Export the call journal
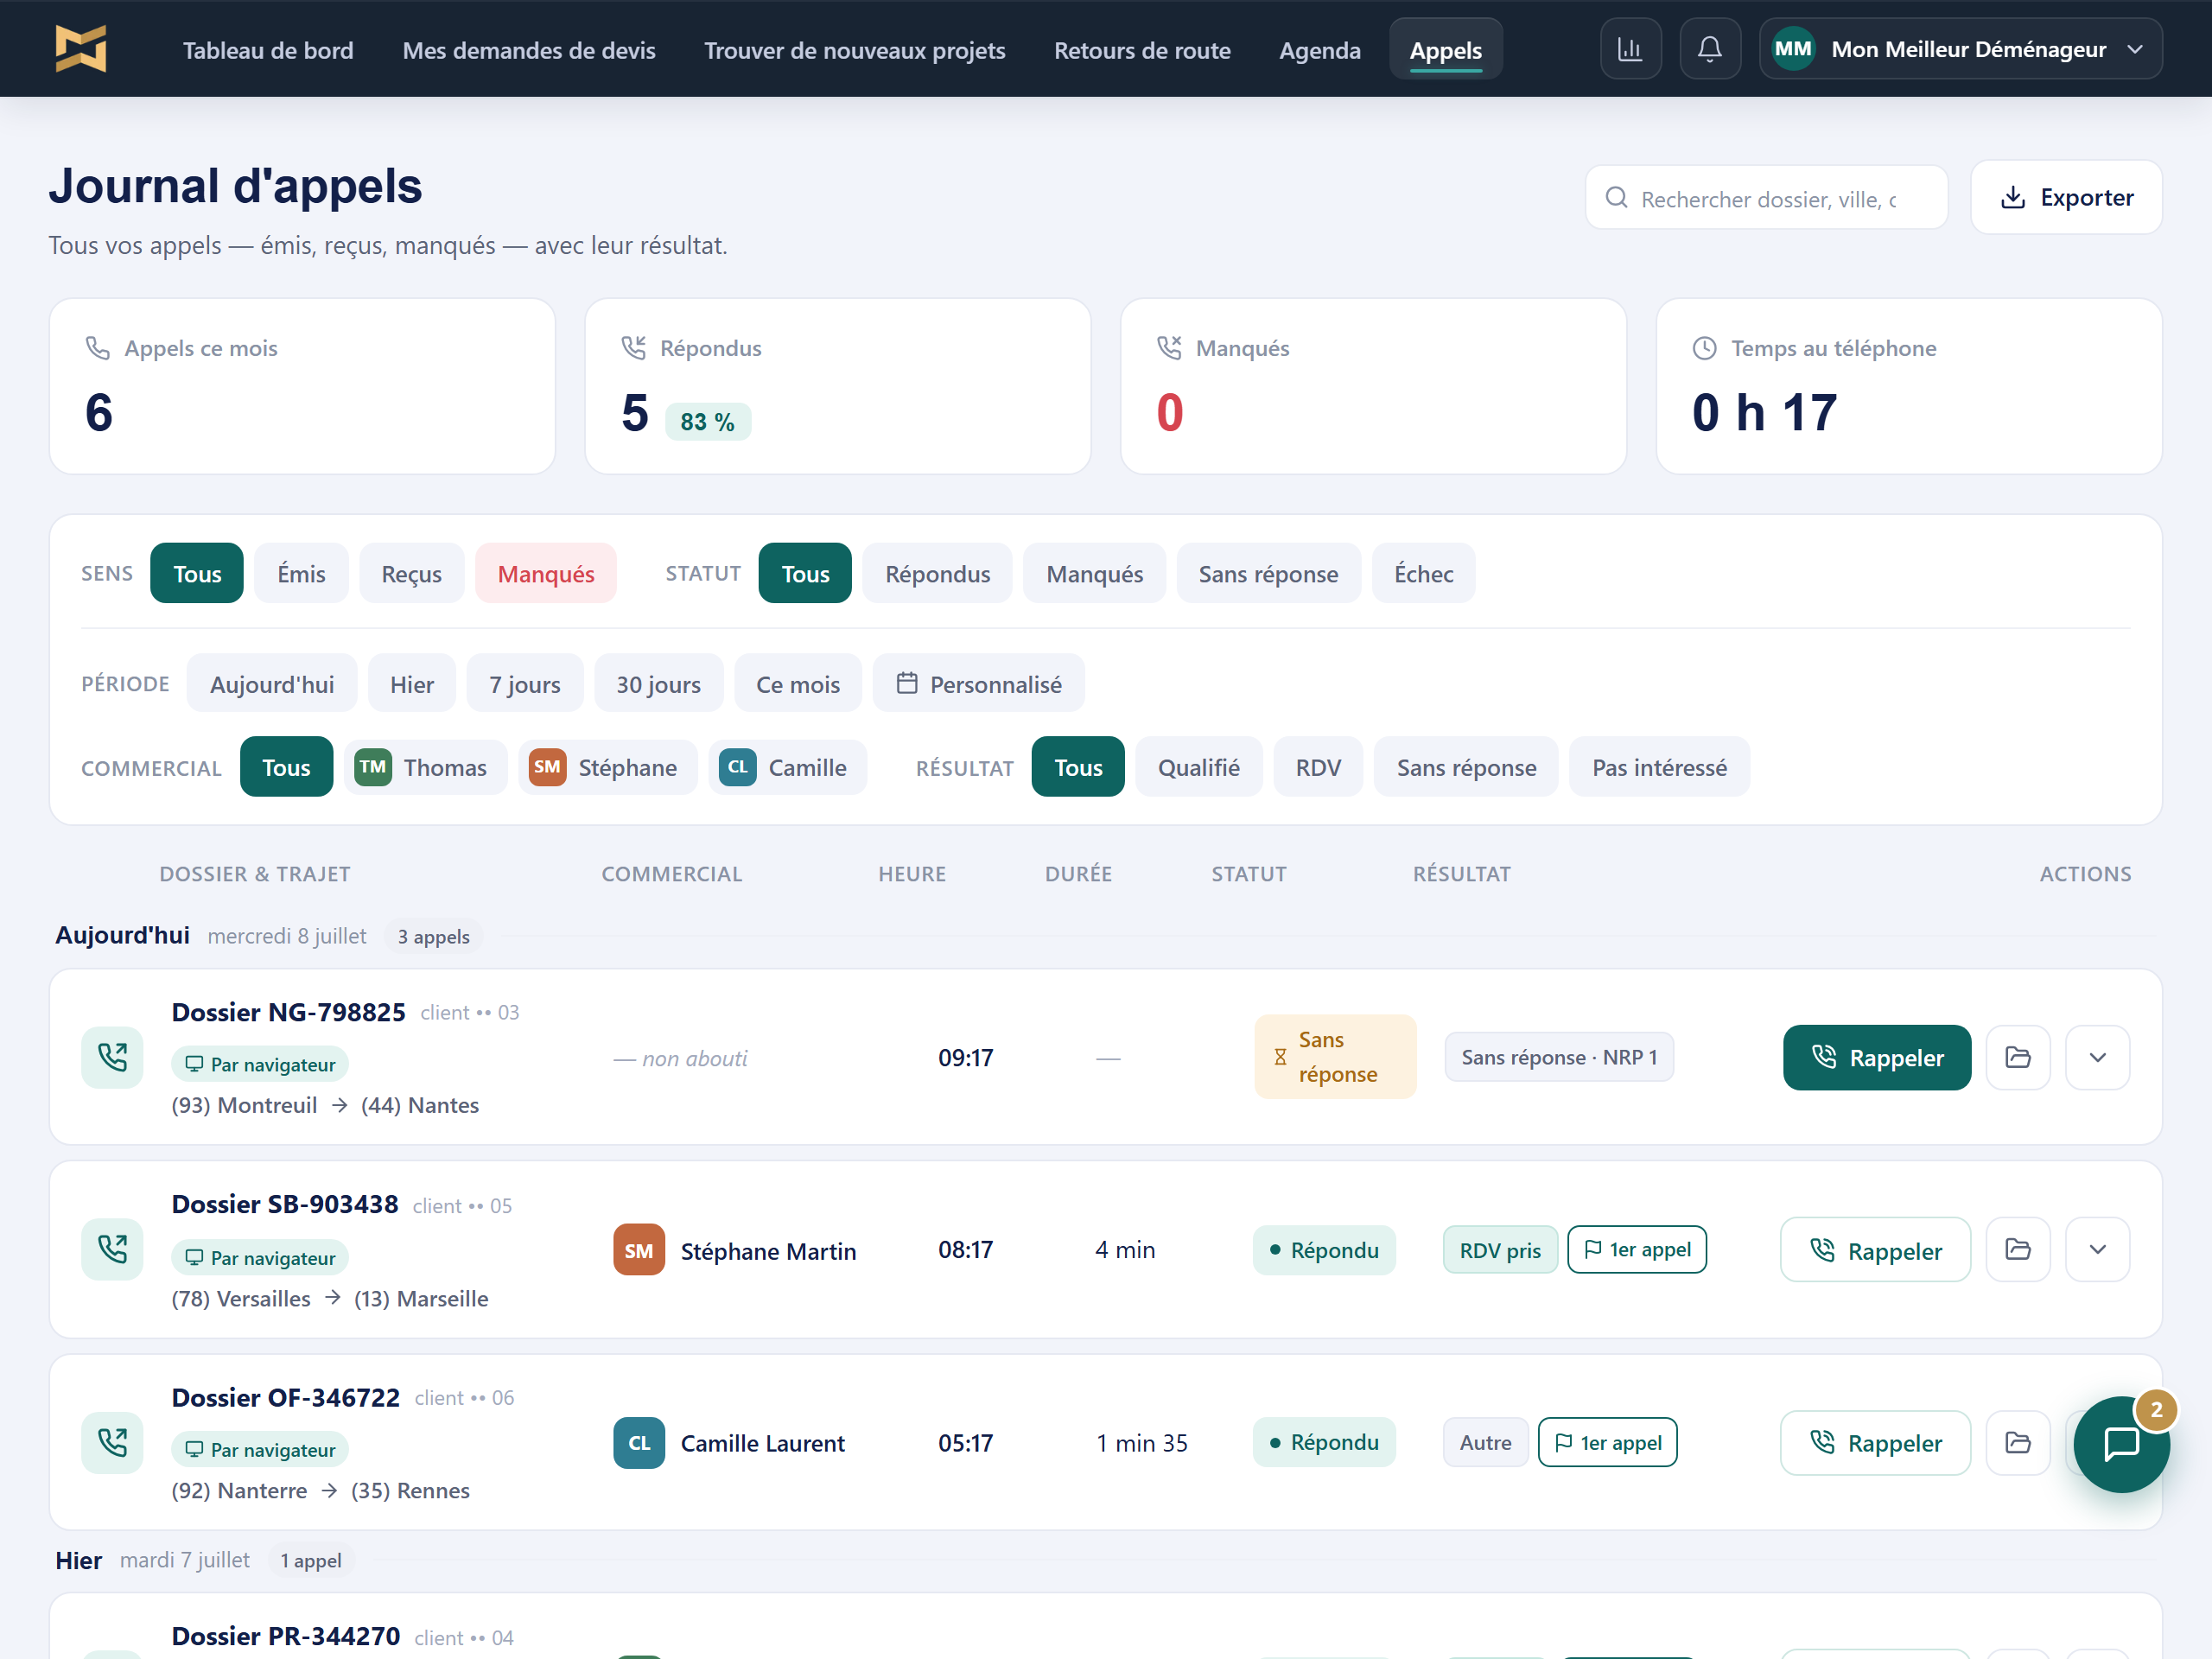This screenshot has width=2212, height=1659. 2066,197
